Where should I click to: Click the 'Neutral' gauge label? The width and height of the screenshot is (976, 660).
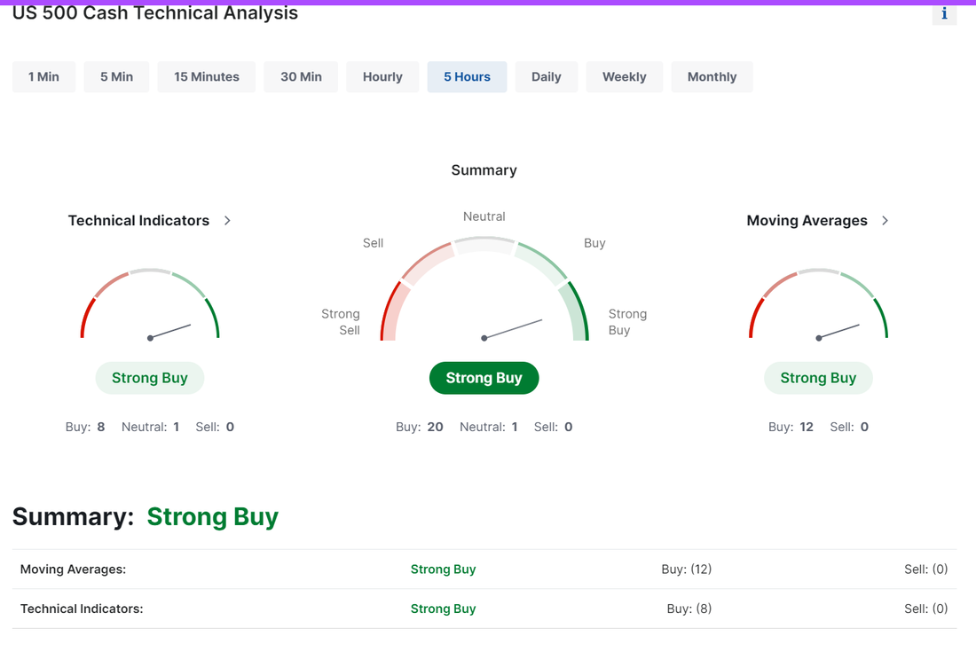[484, 216]
